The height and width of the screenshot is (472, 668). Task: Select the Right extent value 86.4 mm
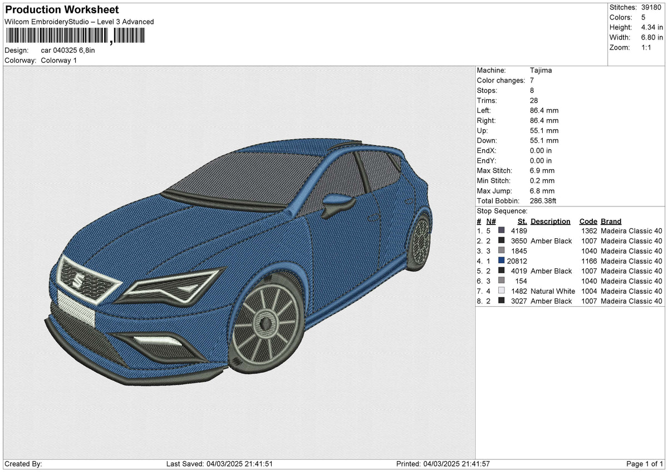pyautogui.click(x=544, y=121)
